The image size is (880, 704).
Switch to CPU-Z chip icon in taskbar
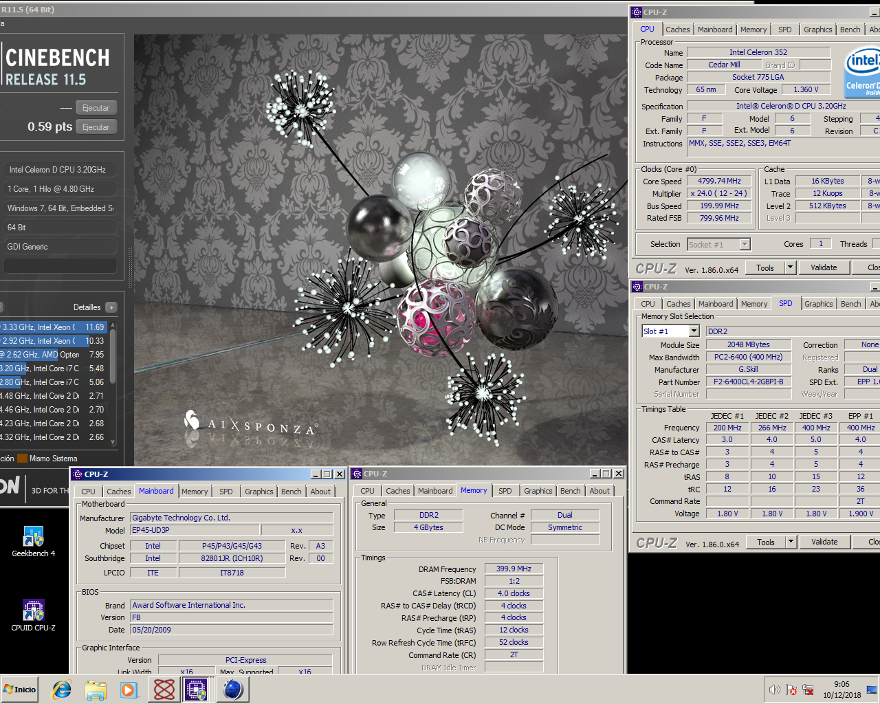coord(196,690)
